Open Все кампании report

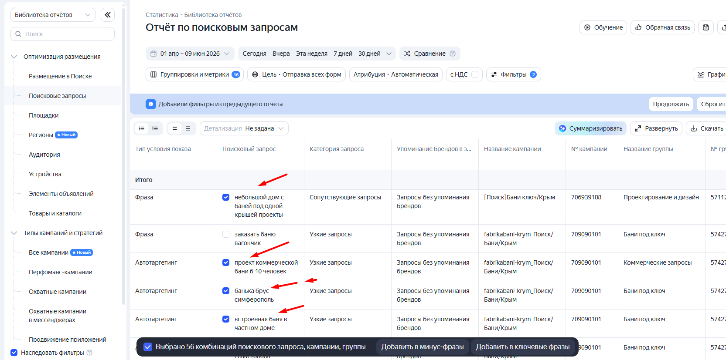tap(48, 252)
